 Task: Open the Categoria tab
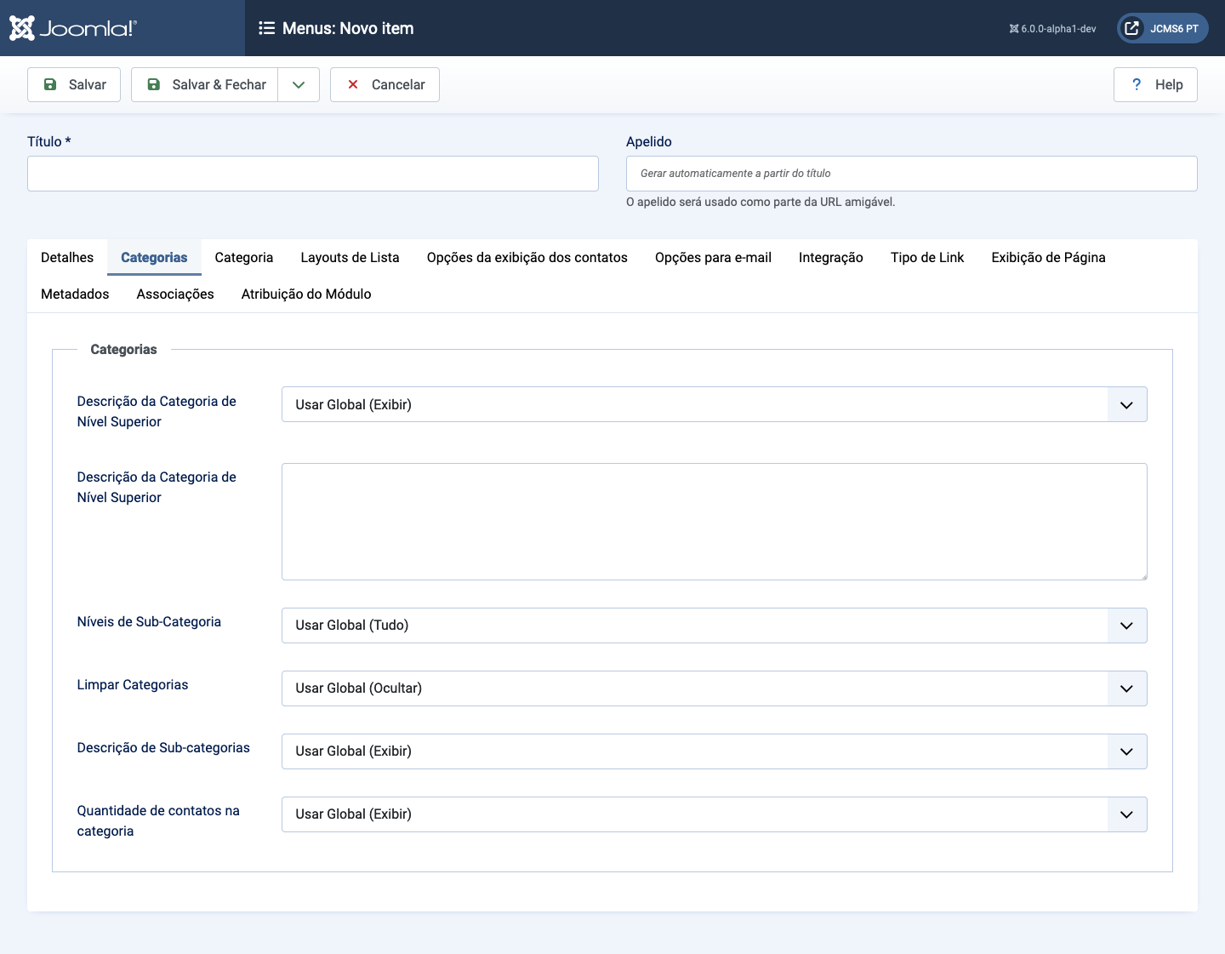click(x=244, y=257)
